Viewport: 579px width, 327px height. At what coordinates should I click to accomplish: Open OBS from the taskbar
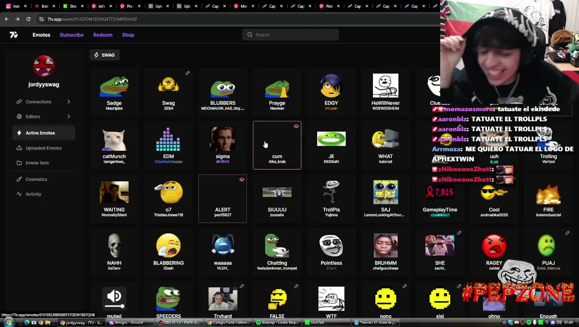179,322
